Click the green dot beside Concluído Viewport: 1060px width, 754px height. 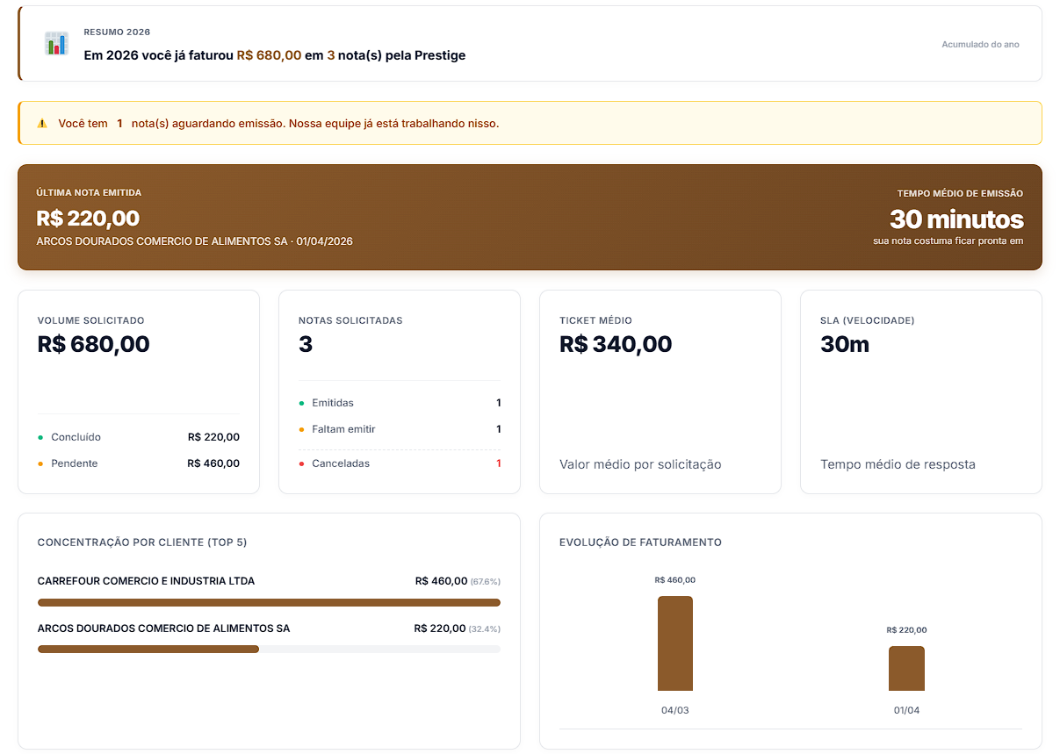point(40,437)
